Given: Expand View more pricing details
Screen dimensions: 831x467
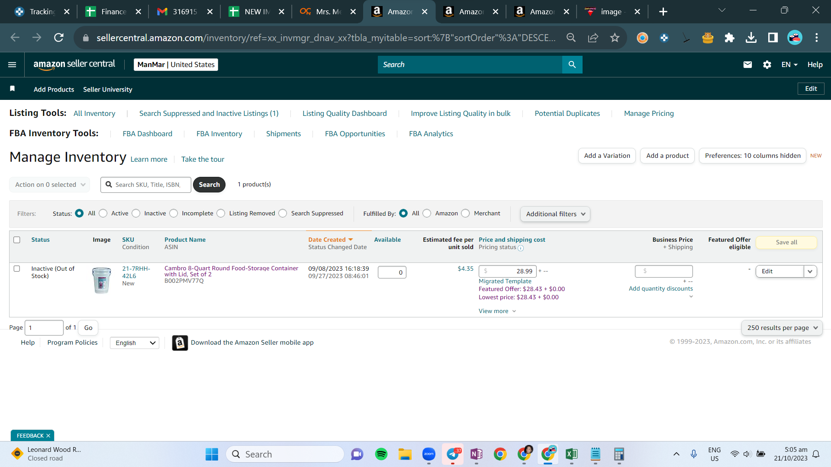Looking at the screenshot, I should 497,311.
